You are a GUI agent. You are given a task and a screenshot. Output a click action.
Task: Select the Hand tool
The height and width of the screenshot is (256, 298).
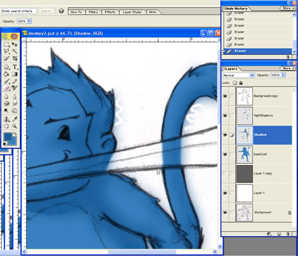pos(6,126)
